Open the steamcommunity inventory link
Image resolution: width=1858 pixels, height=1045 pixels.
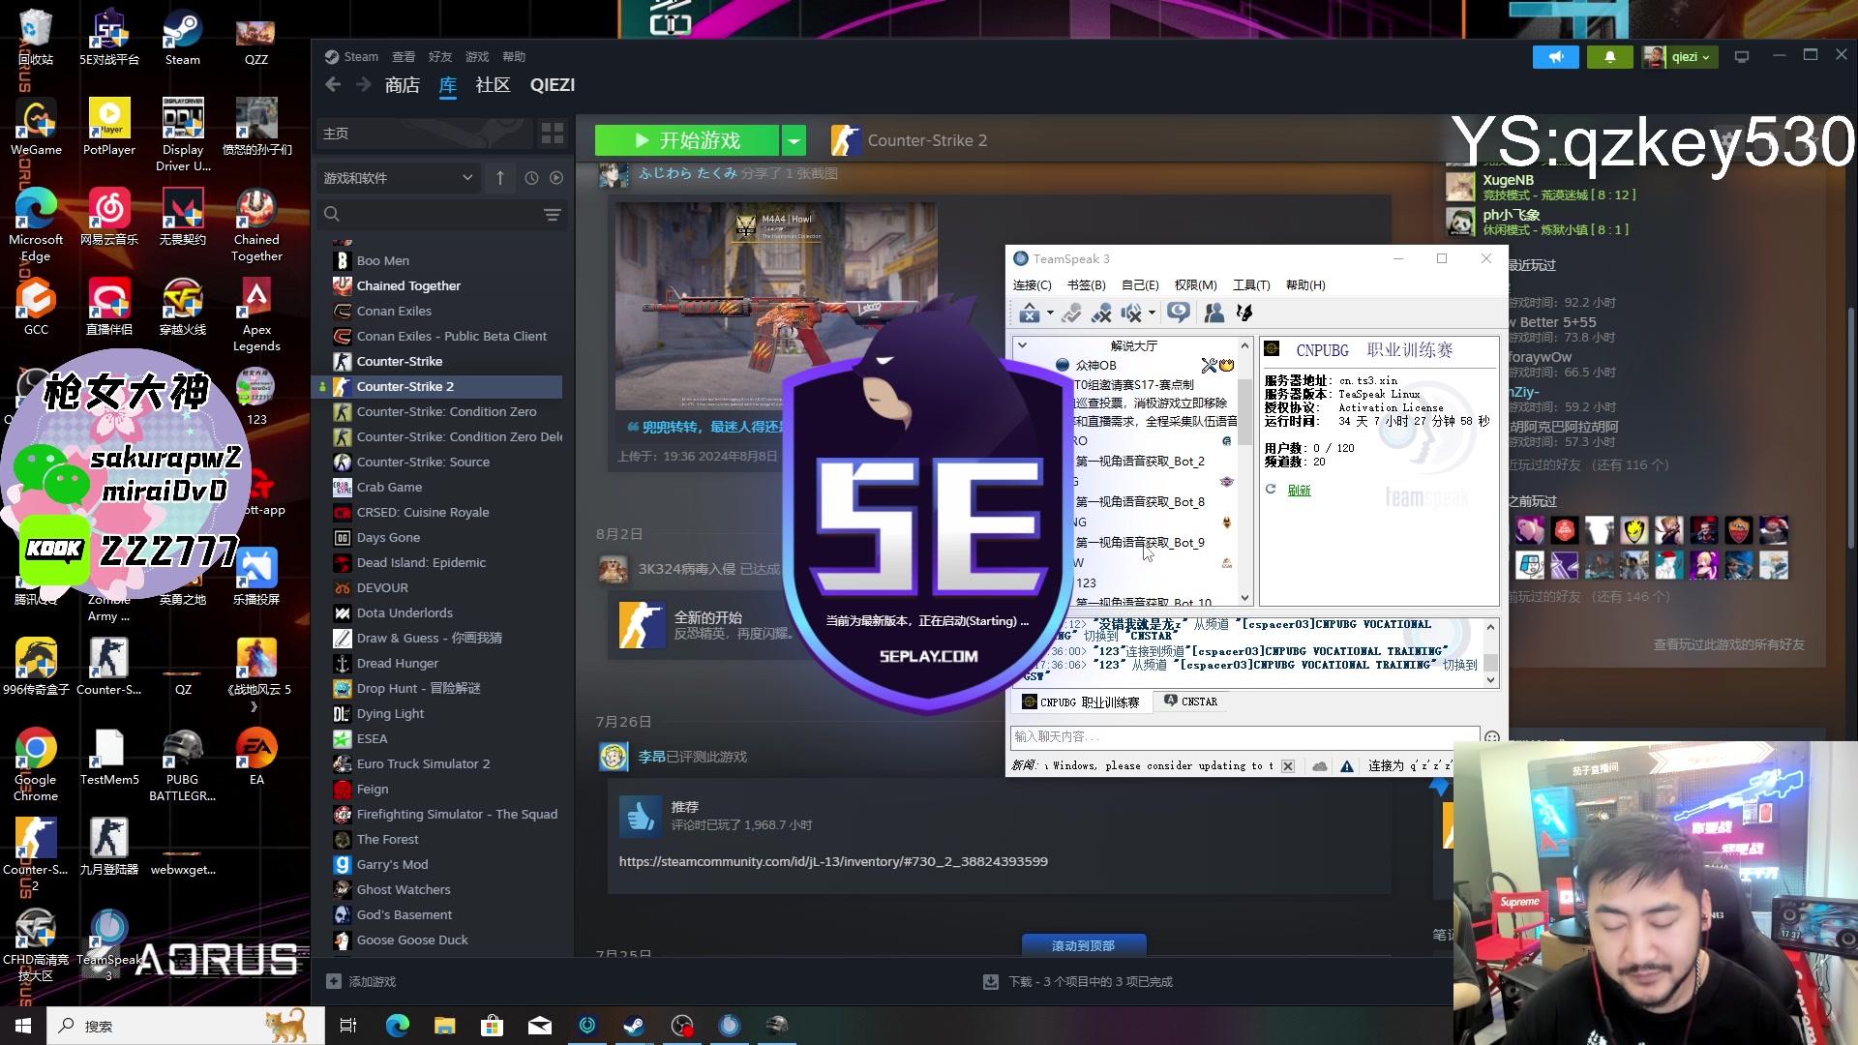pos(833,861)
